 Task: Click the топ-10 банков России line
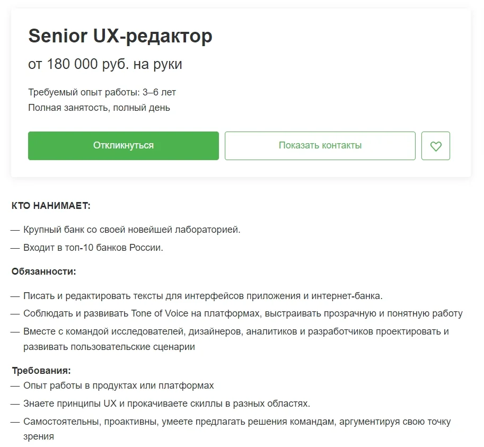[x=93, y=248]
